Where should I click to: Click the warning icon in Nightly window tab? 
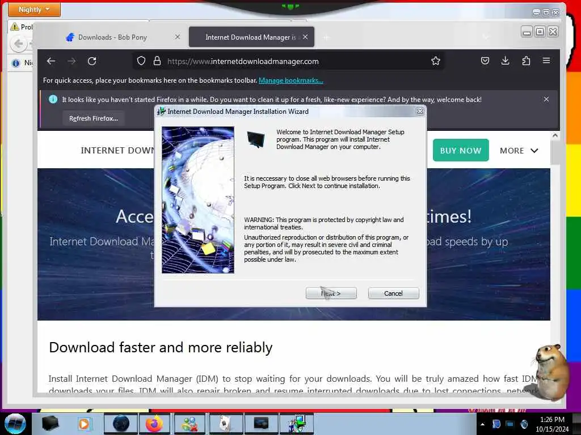coord(14,27)
